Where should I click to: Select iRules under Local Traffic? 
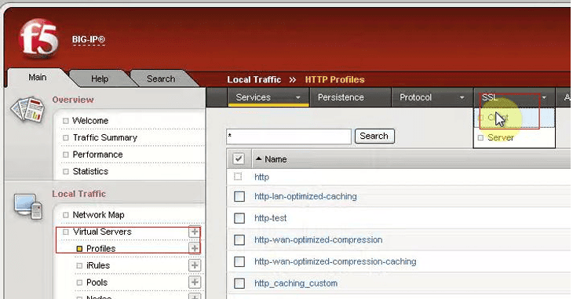pyautogui.click(x=98, y=265)
